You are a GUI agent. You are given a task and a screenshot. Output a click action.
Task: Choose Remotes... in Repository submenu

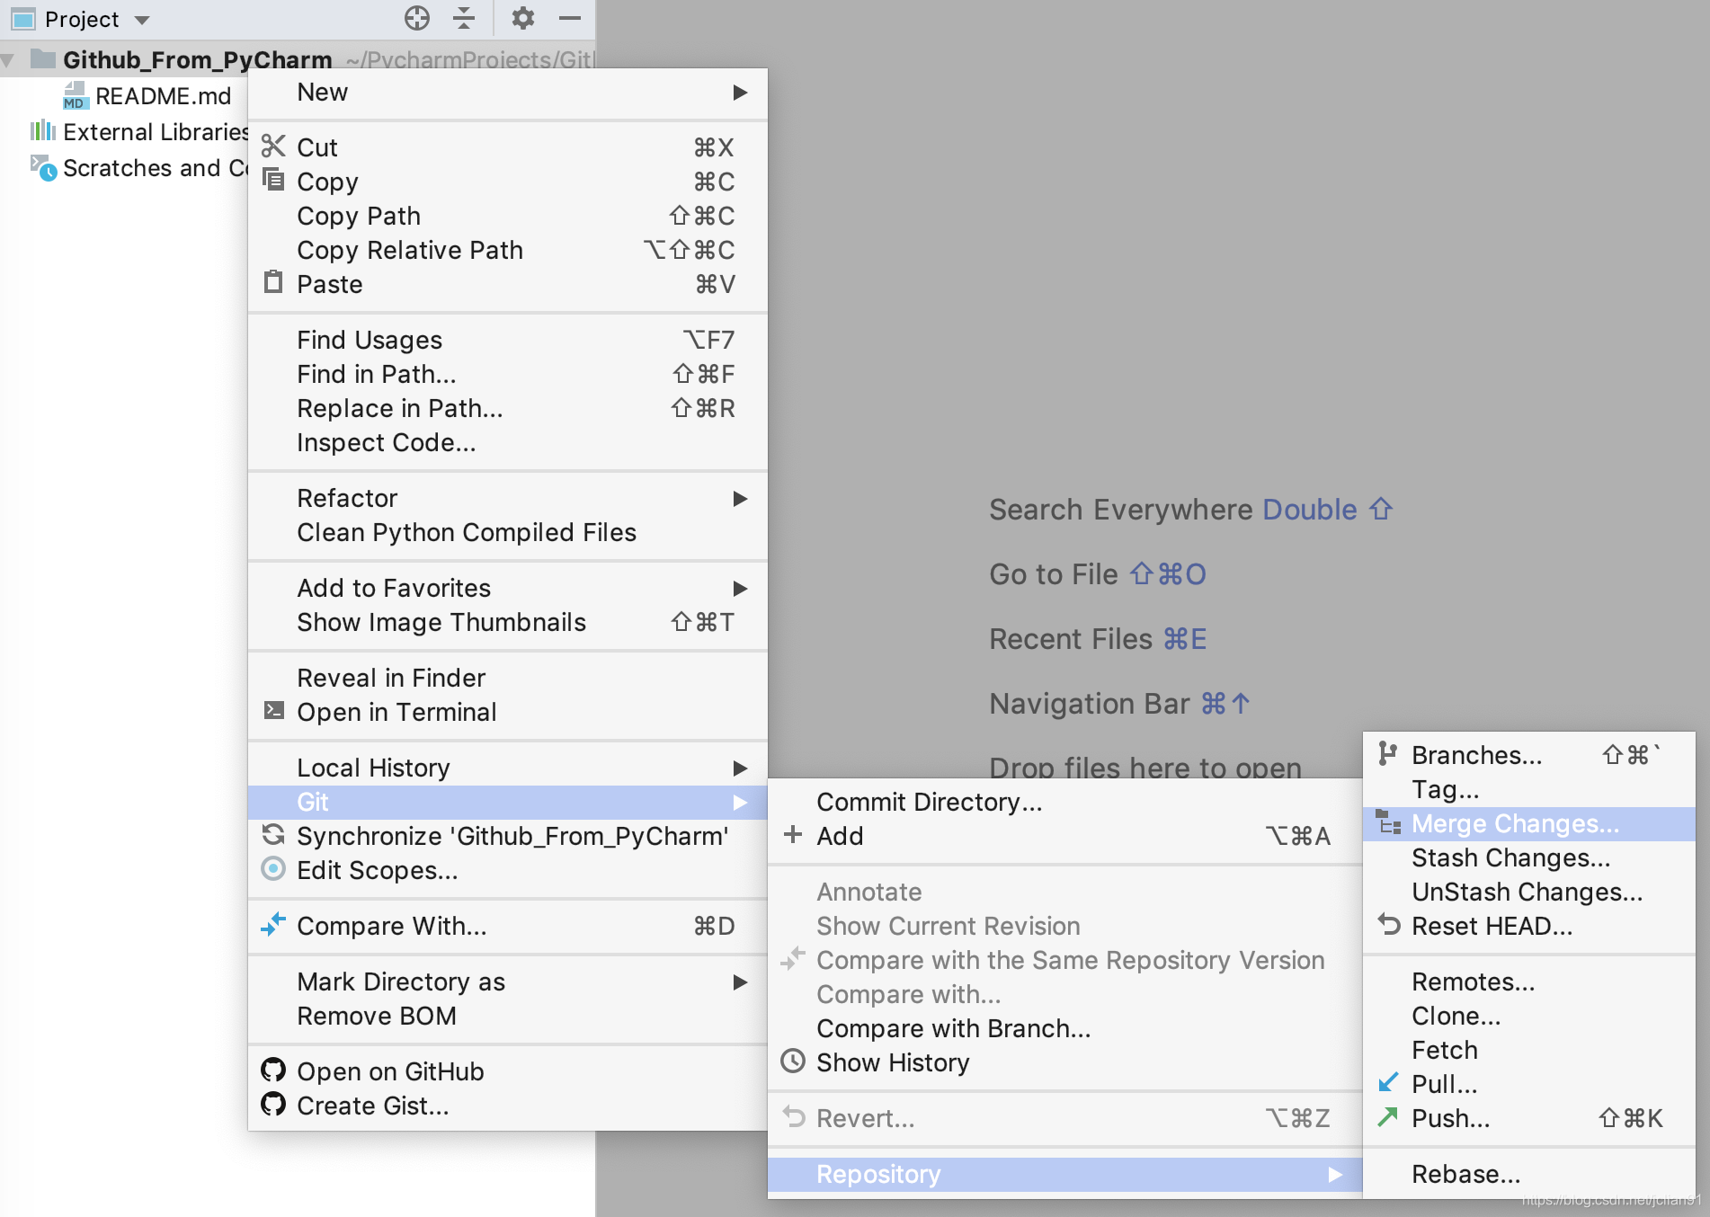1528,982
